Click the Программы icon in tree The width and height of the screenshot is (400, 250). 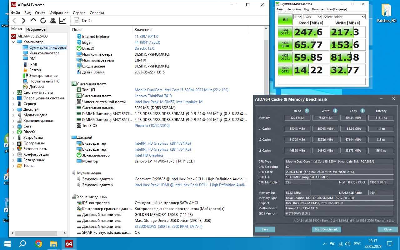(x=19, y=143)
